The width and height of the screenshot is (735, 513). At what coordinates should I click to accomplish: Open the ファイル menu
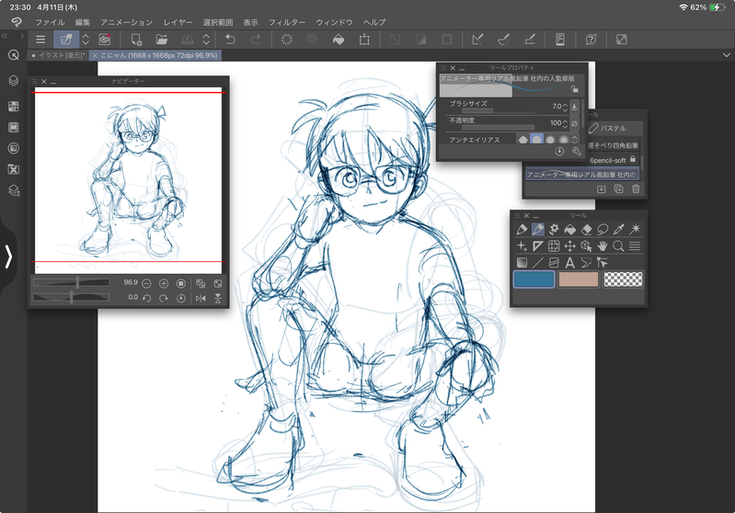click(x=50, y=22)
